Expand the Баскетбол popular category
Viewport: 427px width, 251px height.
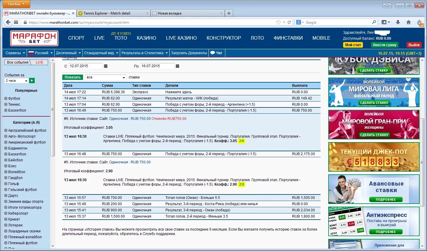6,110
